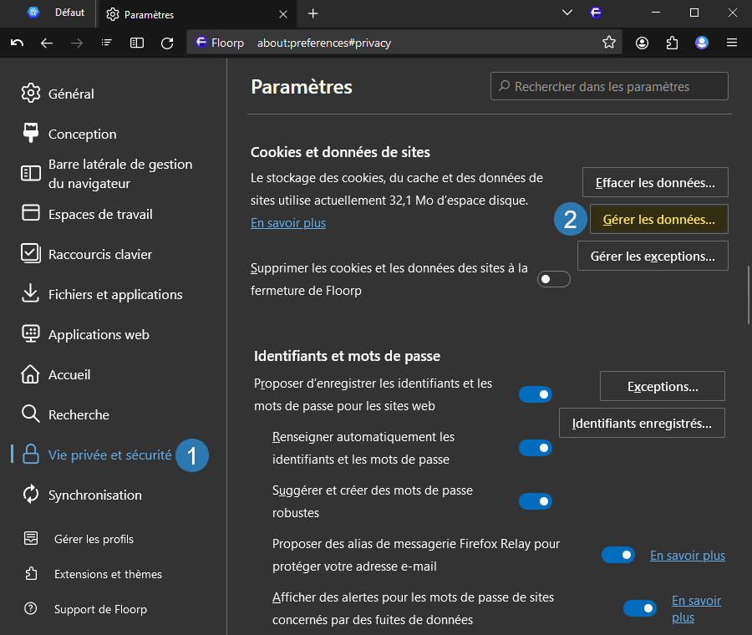This screenshot has height=635, width=752.
Task: Open the hamburger application menu
Action: point(732,43)
